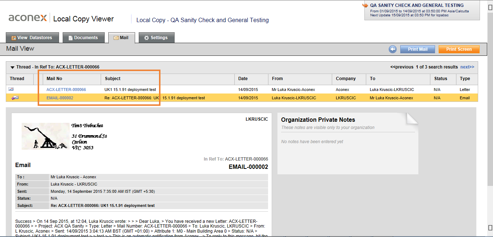Click the bold EMAIL-000002 mail number heading

248,167
